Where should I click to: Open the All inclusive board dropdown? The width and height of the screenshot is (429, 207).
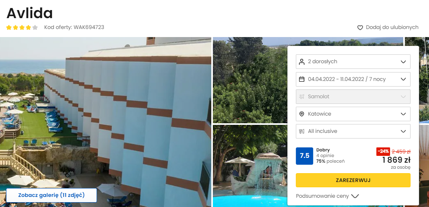point(353,131)
